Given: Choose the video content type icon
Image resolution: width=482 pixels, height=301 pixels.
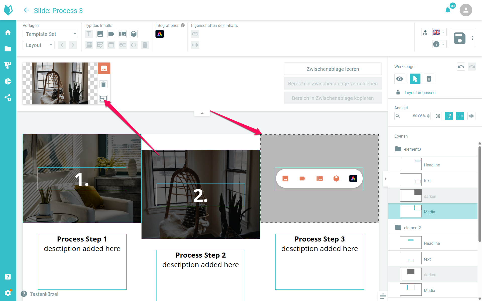Looking at the screenshot, I should coord(111,34).
